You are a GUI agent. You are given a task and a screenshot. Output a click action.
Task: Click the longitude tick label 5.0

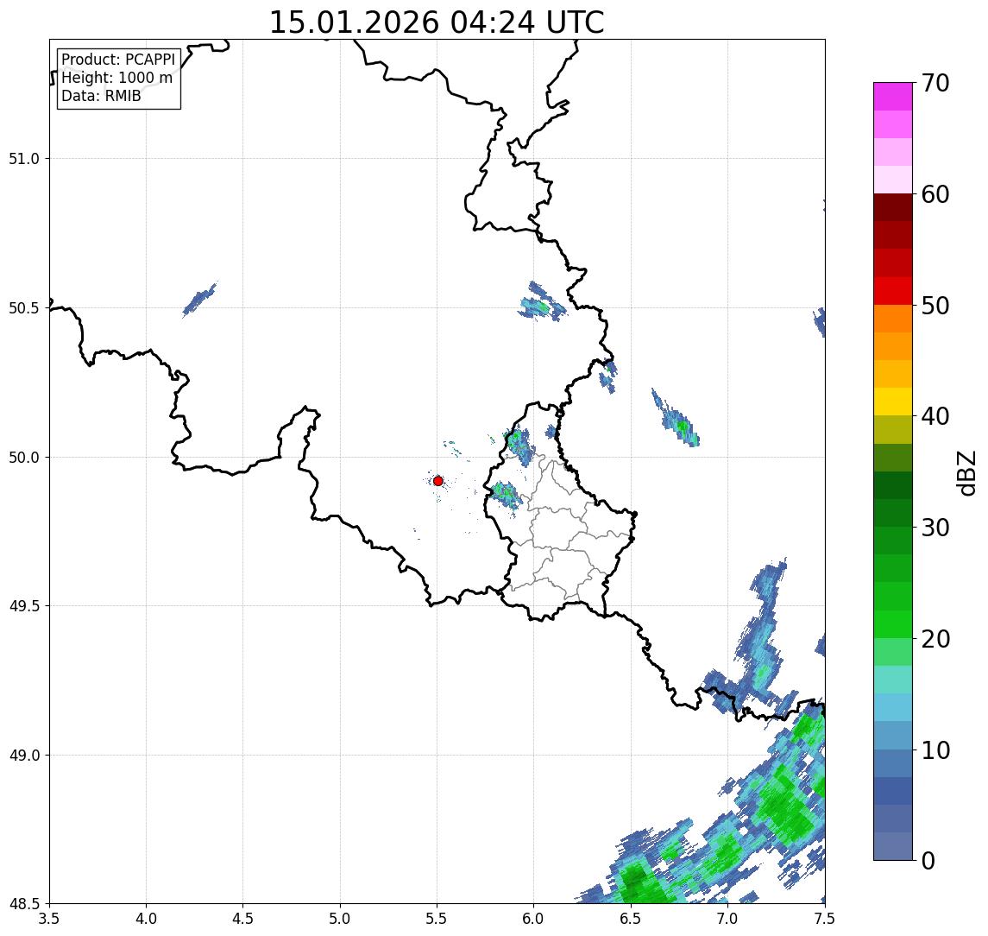340,919
